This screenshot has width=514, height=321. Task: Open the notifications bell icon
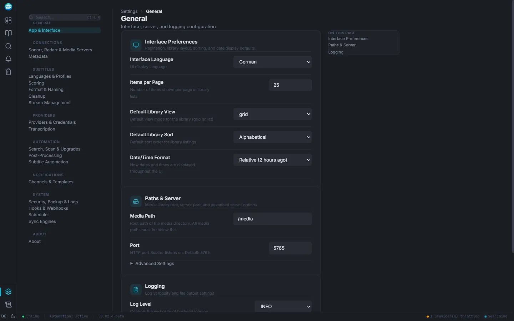tap(8, 59)
